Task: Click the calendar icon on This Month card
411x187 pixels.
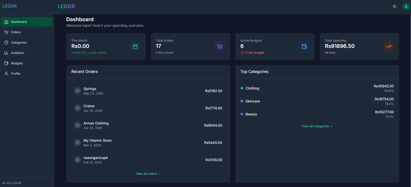Action: (135, 47)
